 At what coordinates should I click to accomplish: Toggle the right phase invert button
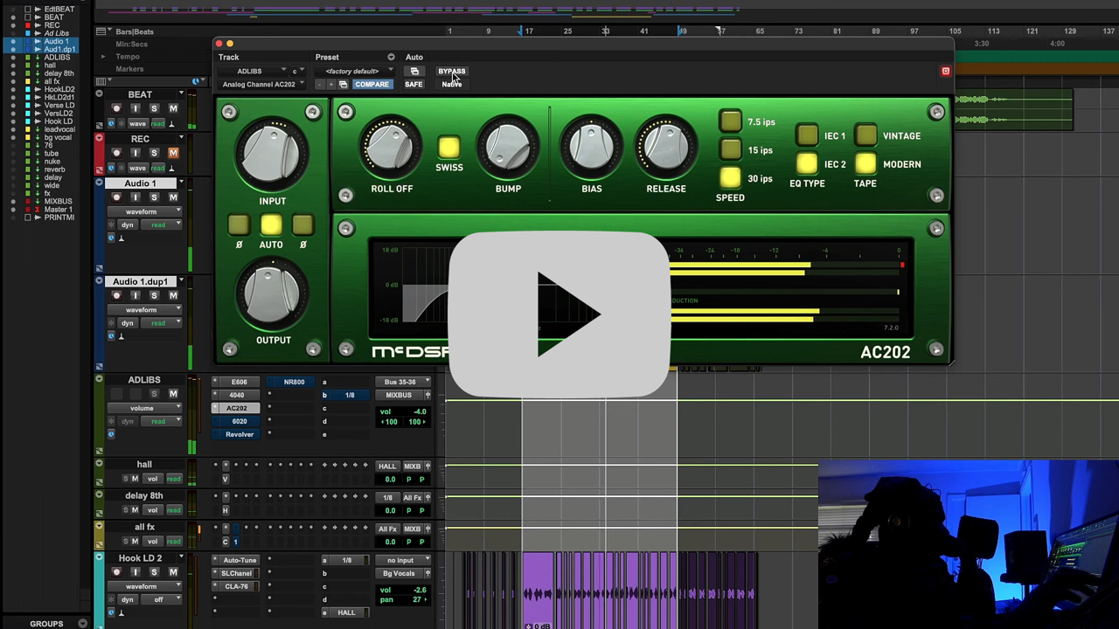[302, 225]
